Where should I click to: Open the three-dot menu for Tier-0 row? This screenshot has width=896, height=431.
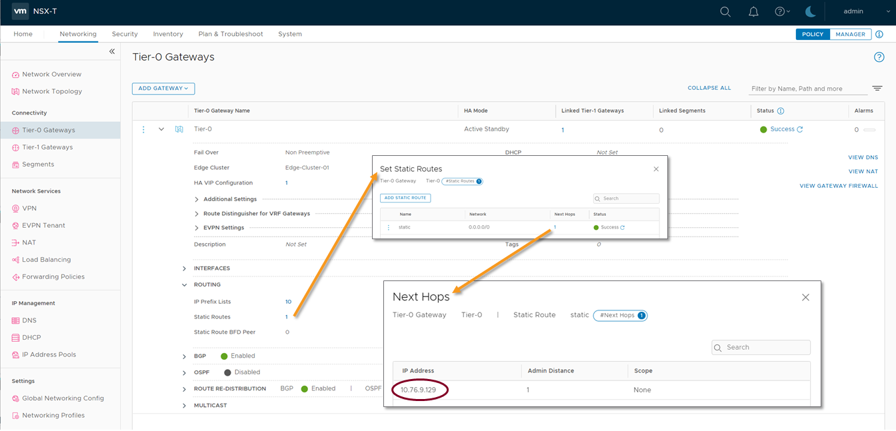click(x=143, y=129)
